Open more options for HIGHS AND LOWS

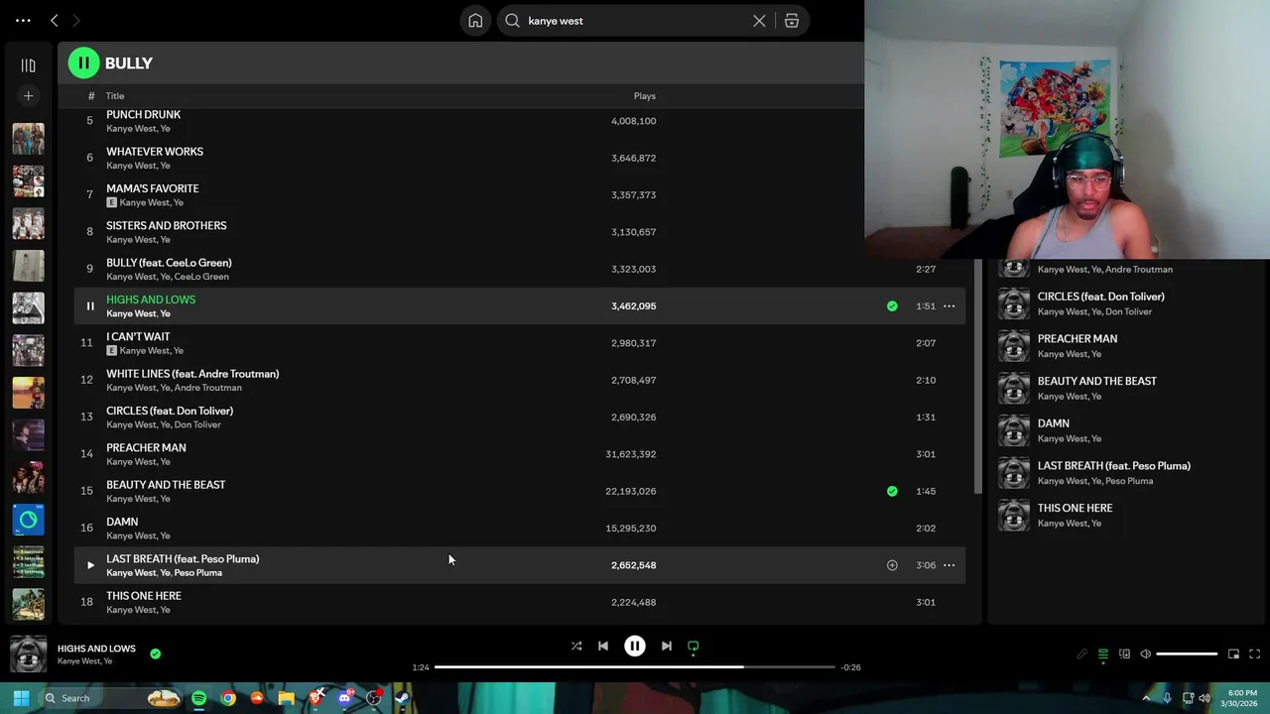[949, 305]
